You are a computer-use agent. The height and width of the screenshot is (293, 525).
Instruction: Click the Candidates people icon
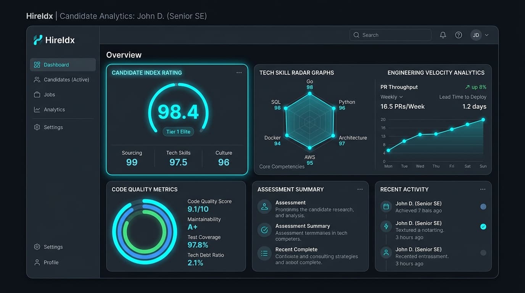(37, 80)
